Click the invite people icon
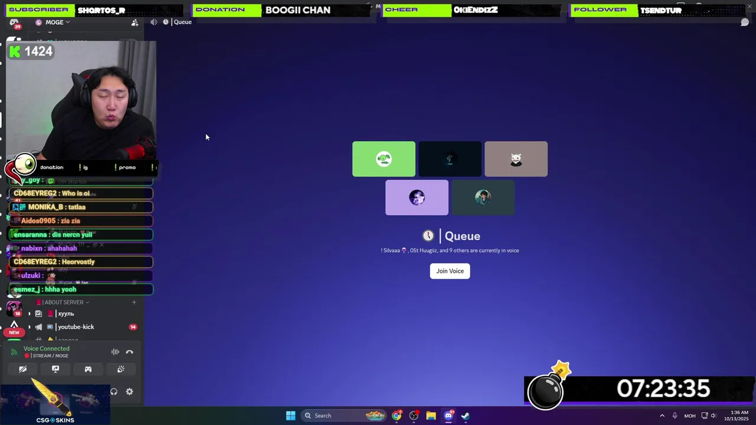 click(135, 22)
